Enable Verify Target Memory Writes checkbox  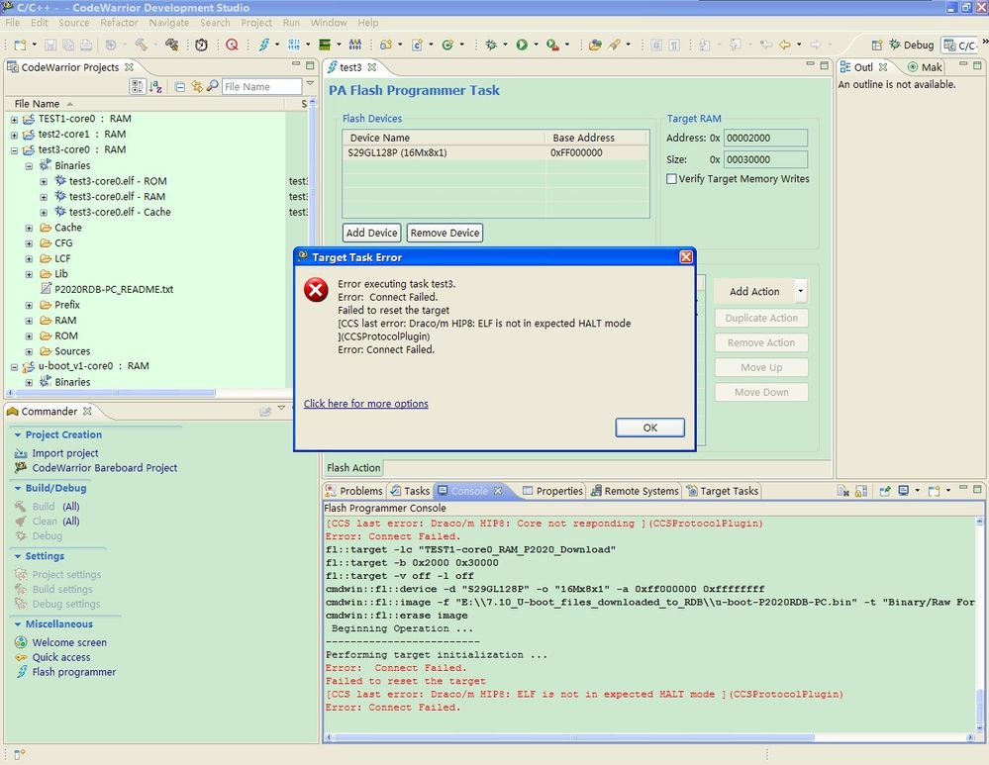pos(672,179)
